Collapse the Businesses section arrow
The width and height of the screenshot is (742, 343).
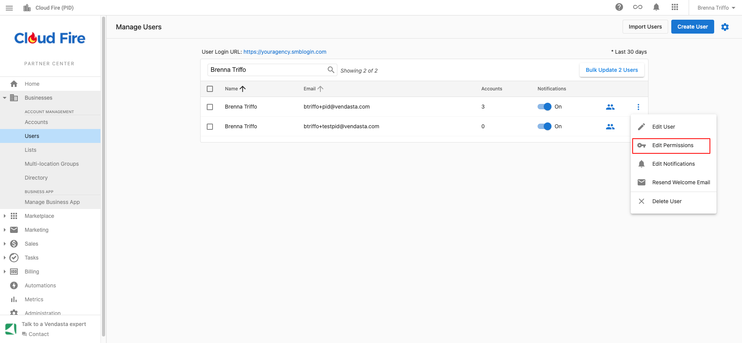[5, 98]
